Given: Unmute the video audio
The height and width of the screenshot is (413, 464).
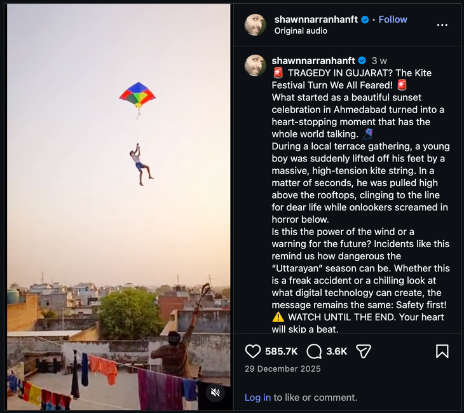Looking at the screenshot, I should click(215, 392).
